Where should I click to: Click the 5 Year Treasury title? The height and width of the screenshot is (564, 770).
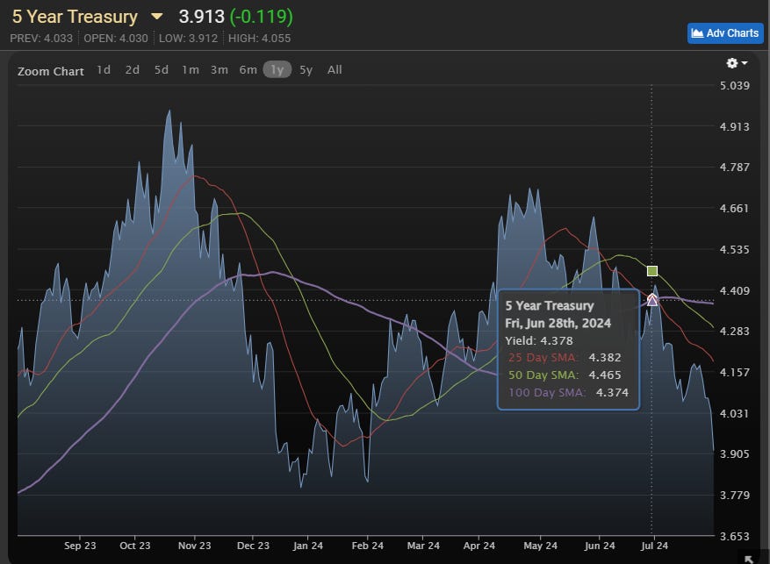pyautogui.click(x=75, y=17)
